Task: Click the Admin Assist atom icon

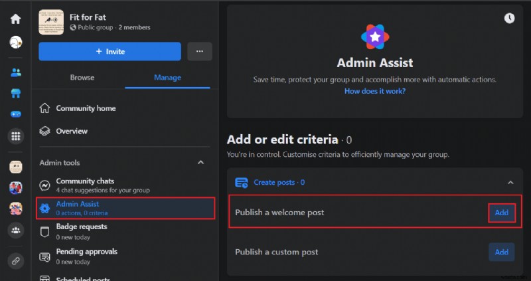Action: [44, 208]
